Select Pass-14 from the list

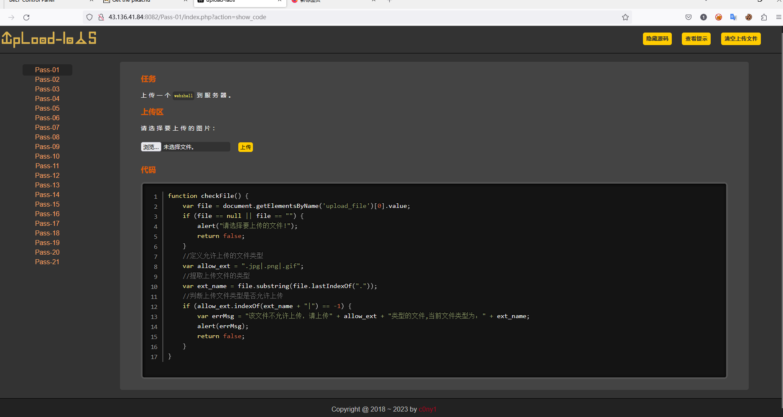47,195
